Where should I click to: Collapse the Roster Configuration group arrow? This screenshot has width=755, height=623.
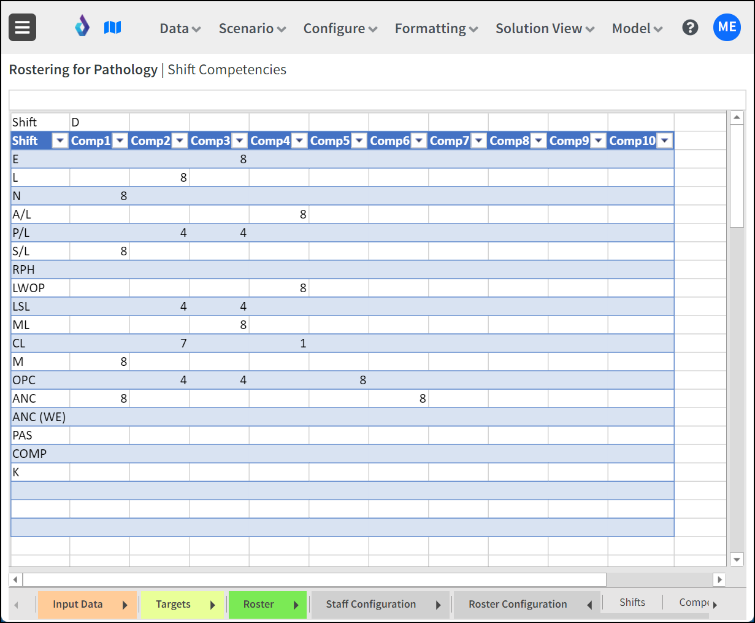click(589, 605)
